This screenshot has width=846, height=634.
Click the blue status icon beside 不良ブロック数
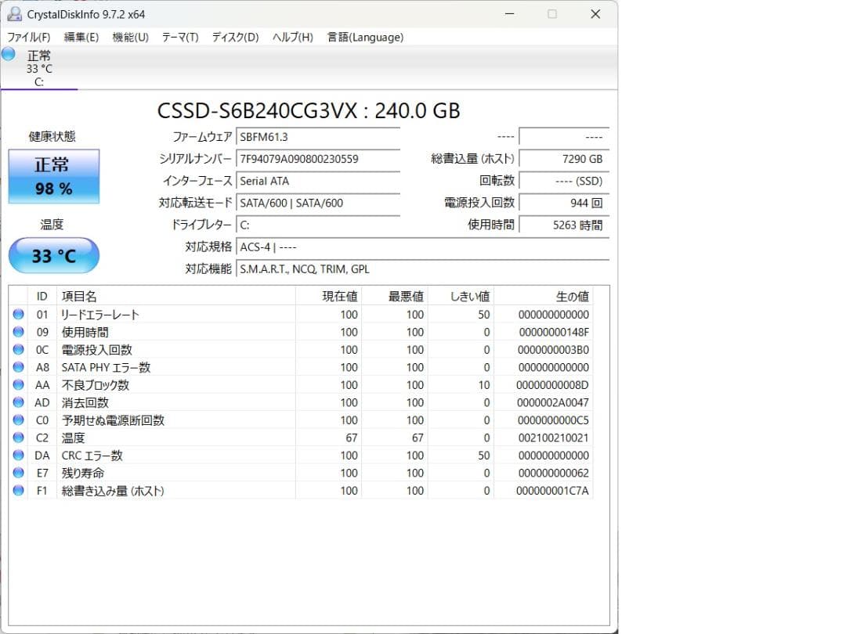18,384
